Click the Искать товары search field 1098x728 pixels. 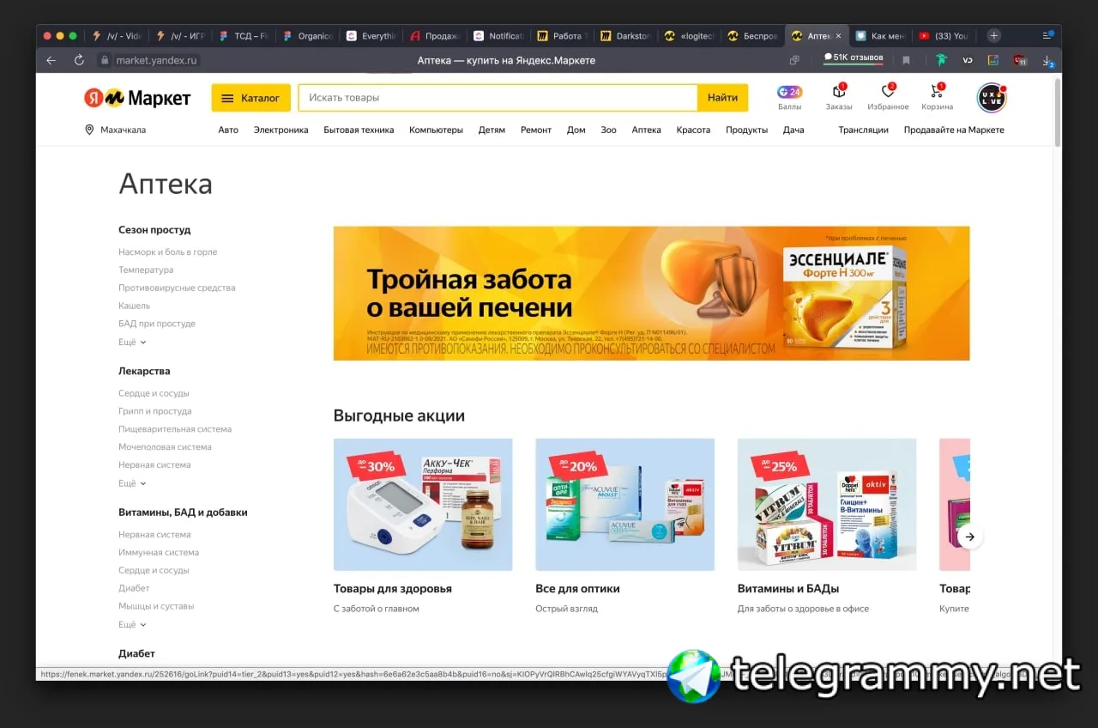coord(498,98)
